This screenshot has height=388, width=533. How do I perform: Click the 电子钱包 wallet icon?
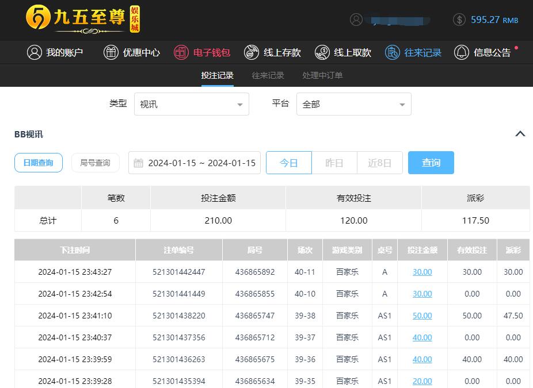tap(181, 52)
